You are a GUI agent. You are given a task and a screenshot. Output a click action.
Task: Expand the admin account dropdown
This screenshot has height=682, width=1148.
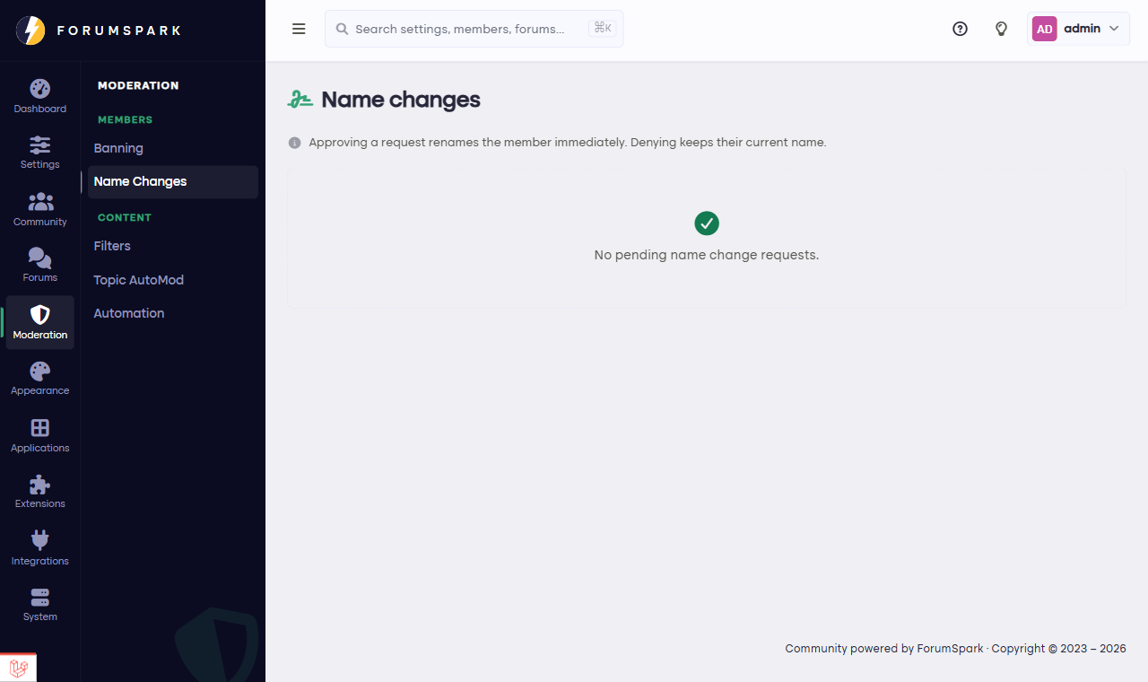coord(1078,29)
